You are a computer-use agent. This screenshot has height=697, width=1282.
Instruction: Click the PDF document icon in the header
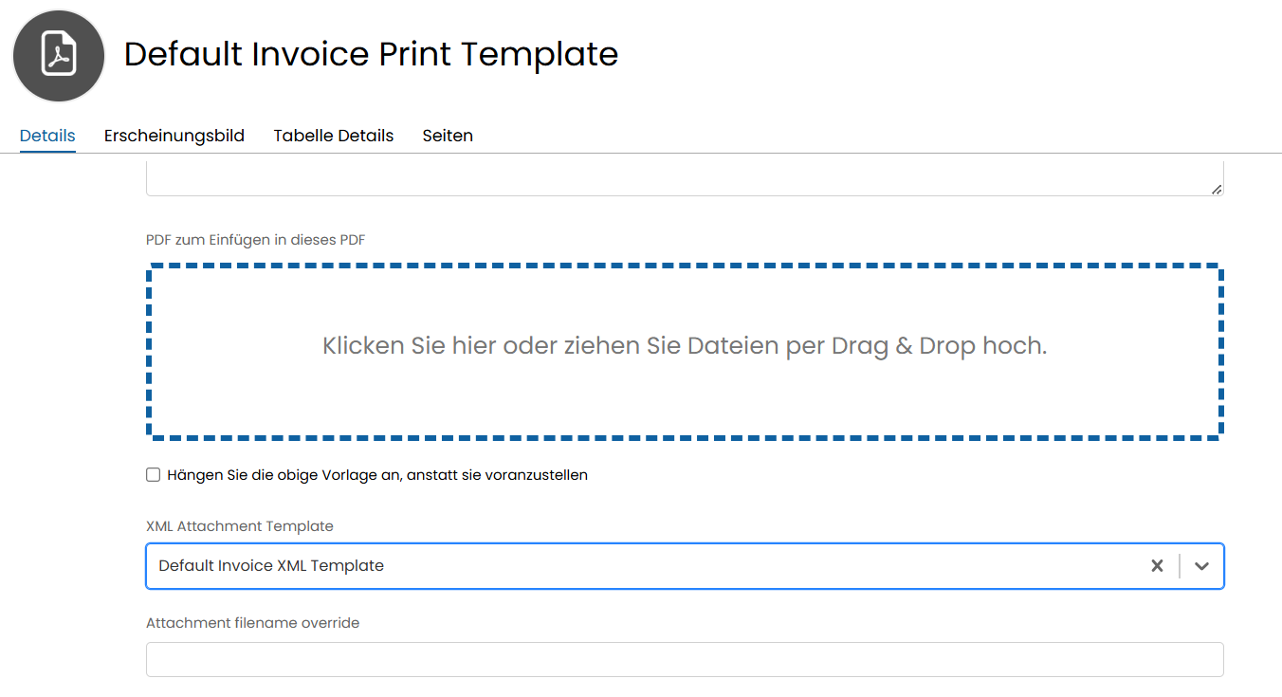pyautogui.click(x=59, y=56)
